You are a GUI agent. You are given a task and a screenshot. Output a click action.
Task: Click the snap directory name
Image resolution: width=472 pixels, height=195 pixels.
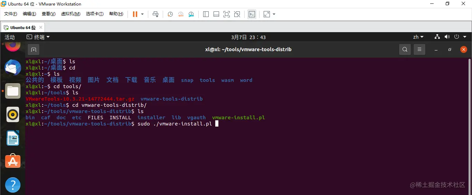pos(187,80)
